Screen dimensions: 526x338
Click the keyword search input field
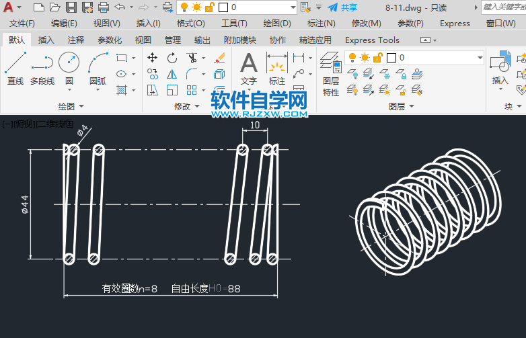[504, 7]
